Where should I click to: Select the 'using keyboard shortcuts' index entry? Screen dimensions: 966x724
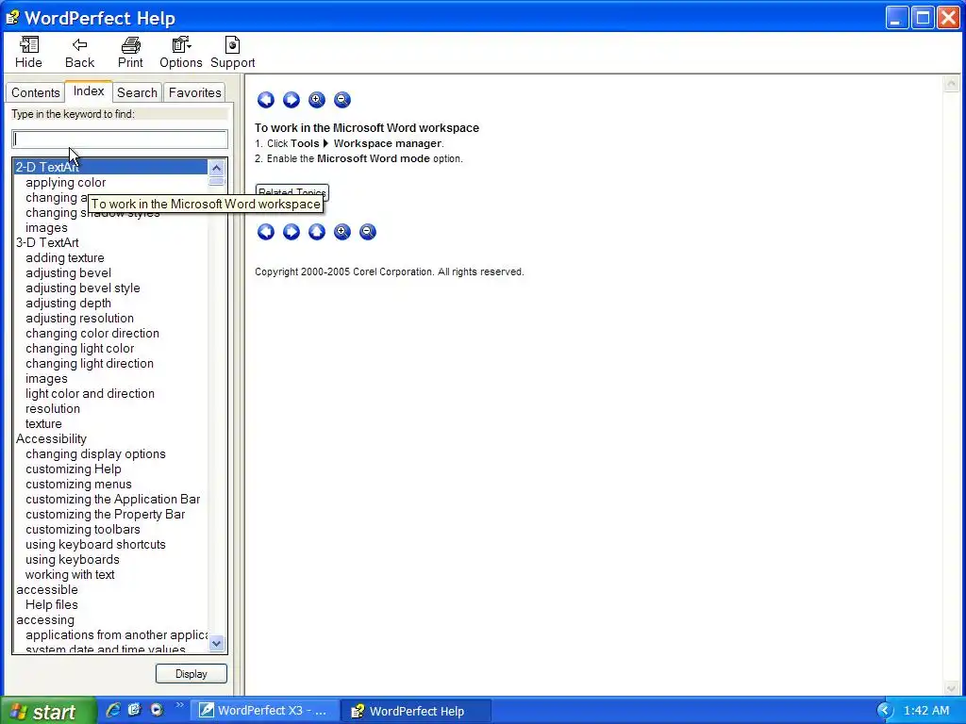tap(95, 544)
